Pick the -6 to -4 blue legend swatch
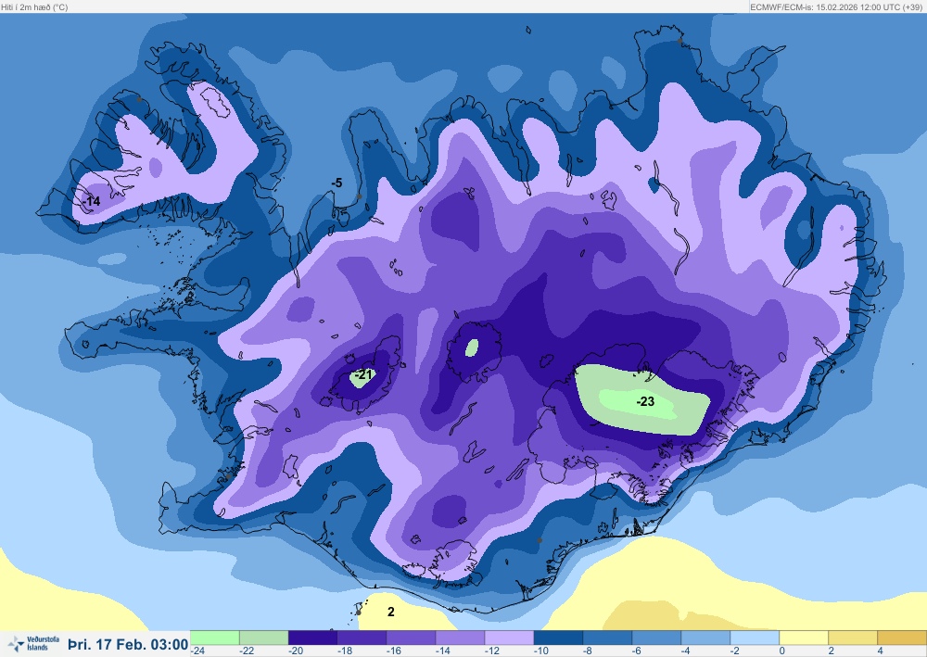Image resolution: width=927 pixels, height=657 pixels. 656,638
